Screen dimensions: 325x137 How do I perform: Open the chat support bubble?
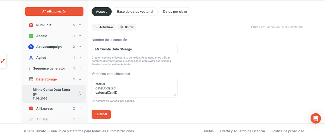(x=316, y=118)
